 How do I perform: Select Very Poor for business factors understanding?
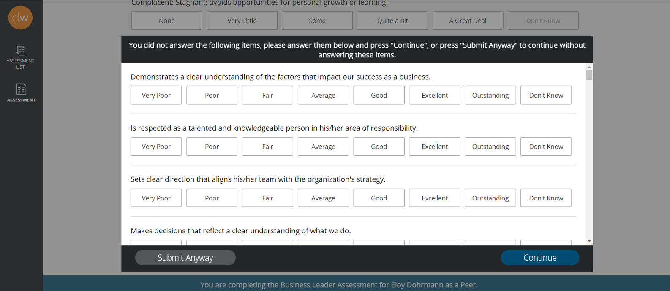pyautogui.click(x=156, y=95)
